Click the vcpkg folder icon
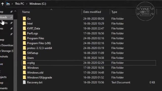The height and width of the screenshot is (91, 162). coord(24,63)
